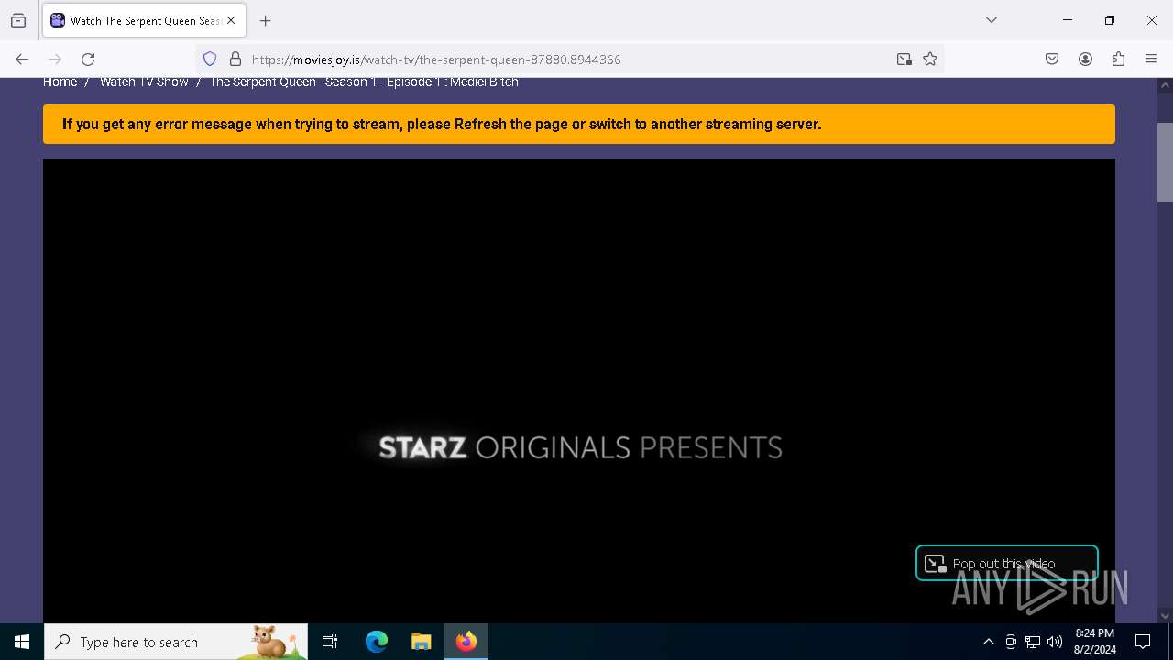The height and width of the screenshot is (660, 1173).
Task: Launch Microsoft Edge from taskbar
Action: point(377,642)
